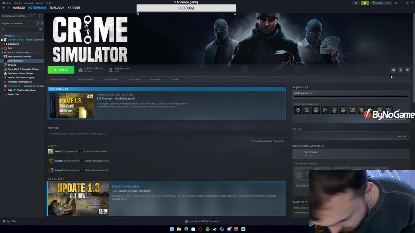This screenshot has width=415, height=233.
Task: Open İndirmeler downloads status bar
Action: click(x=203, y=221)
